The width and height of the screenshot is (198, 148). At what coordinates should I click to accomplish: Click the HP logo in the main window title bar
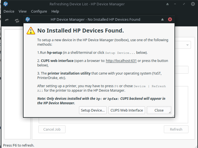click(6, 4)
